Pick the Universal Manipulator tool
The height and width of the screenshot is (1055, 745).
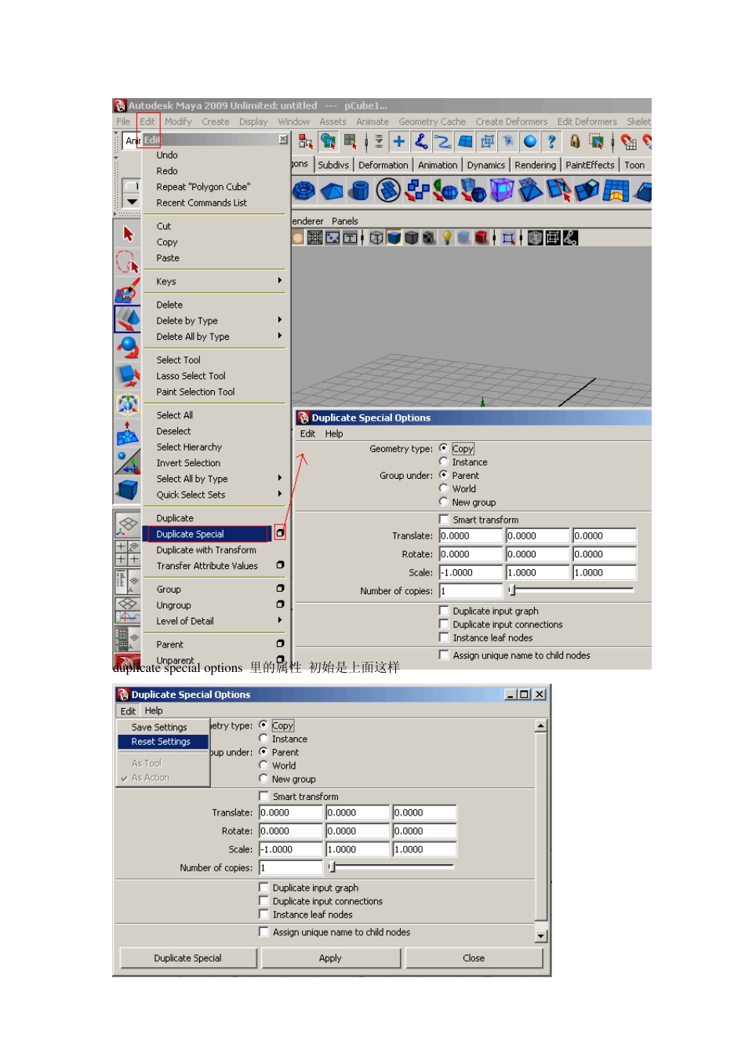point(128,403)
